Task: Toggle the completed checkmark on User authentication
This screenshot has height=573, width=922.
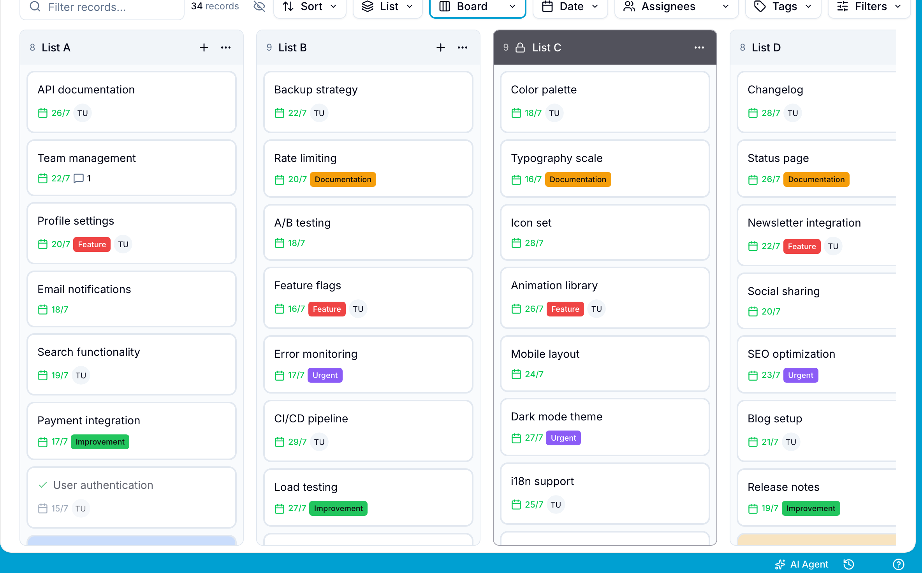Action: 43,485
